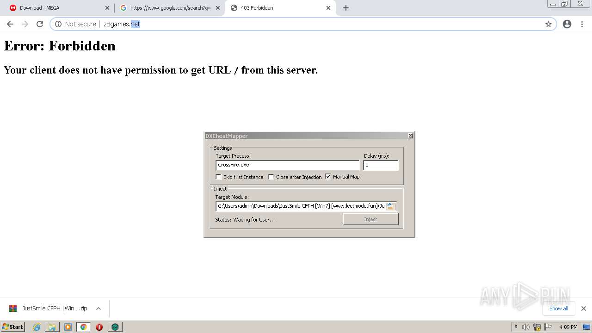The width and height of the screenshot is (592, 333).
Task: Select the 403 Forbidden tab
Action: (280, 8)
